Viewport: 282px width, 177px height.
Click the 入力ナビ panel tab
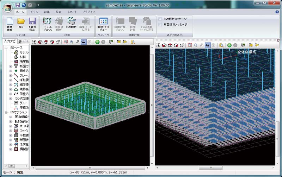point(10,42)
